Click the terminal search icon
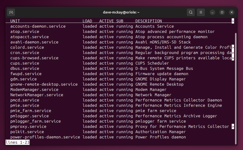Screen dimensions: 243x150 pos(191,12)
